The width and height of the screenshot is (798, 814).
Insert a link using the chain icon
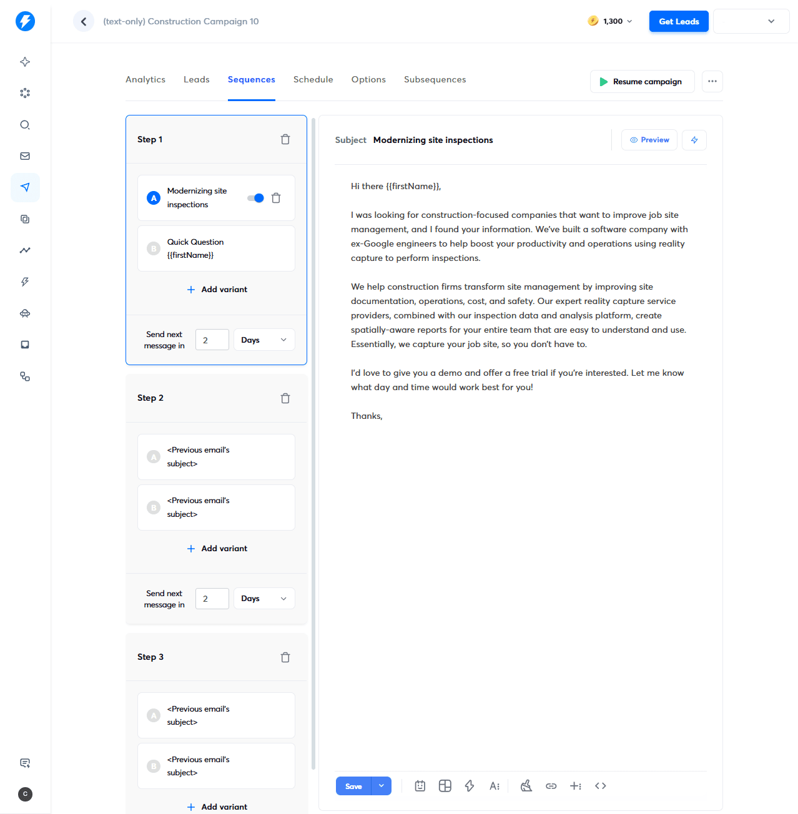click(x=551, y=786)
